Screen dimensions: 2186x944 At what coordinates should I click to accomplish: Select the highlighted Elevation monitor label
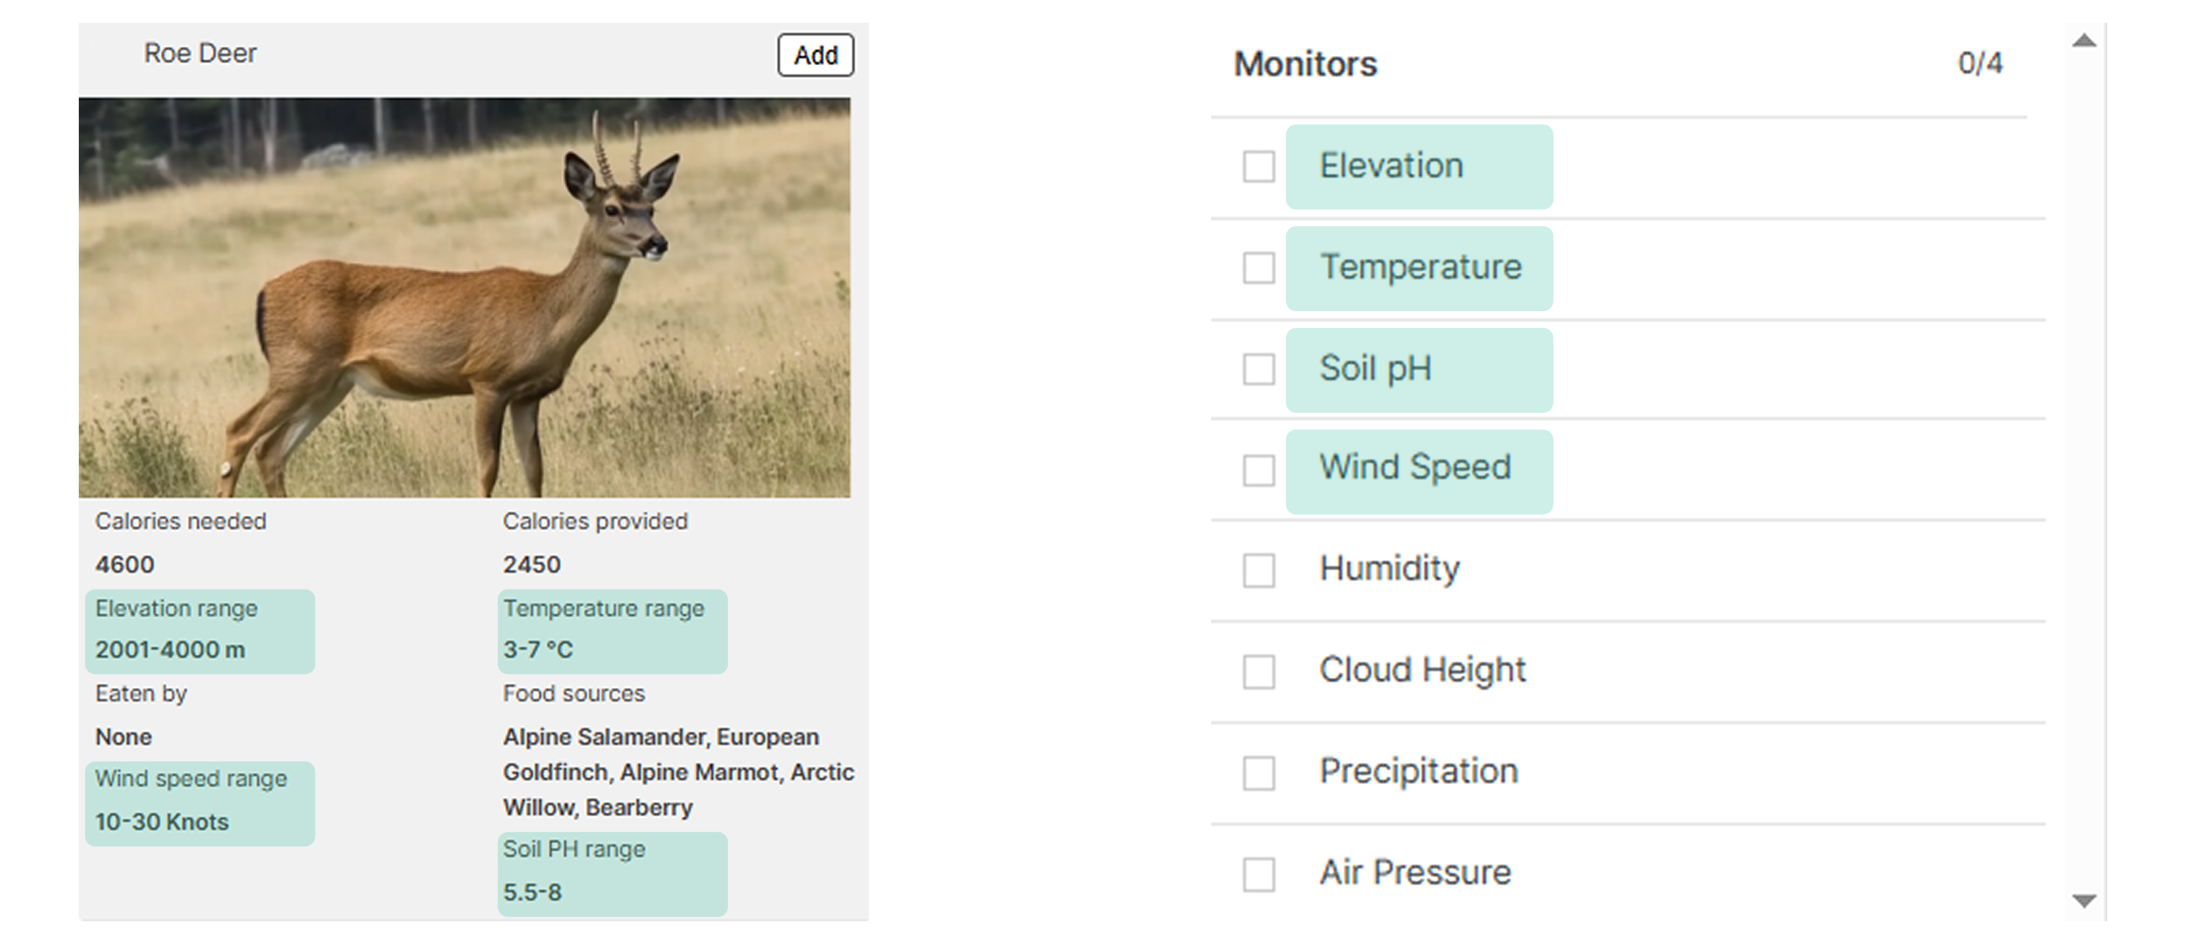click(1419, 166)
